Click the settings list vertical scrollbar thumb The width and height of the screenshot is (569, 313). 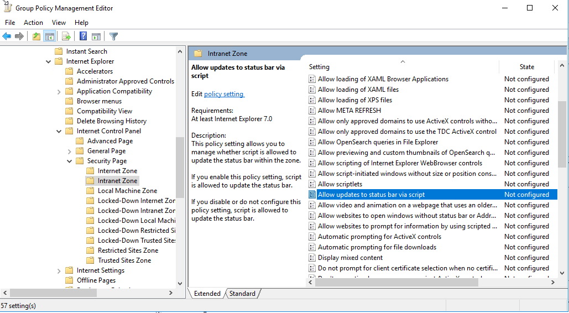tap(562, 134)
